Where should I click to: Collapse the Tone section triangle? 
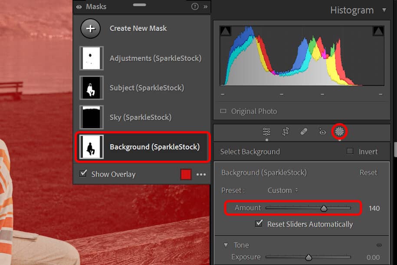[226, 245]
